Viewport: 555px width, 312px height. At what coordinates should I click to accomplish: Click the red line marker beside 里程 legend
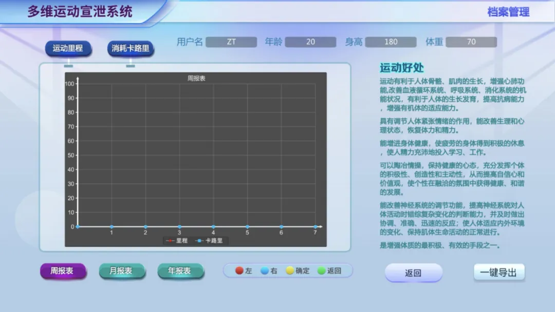[170, 240]
